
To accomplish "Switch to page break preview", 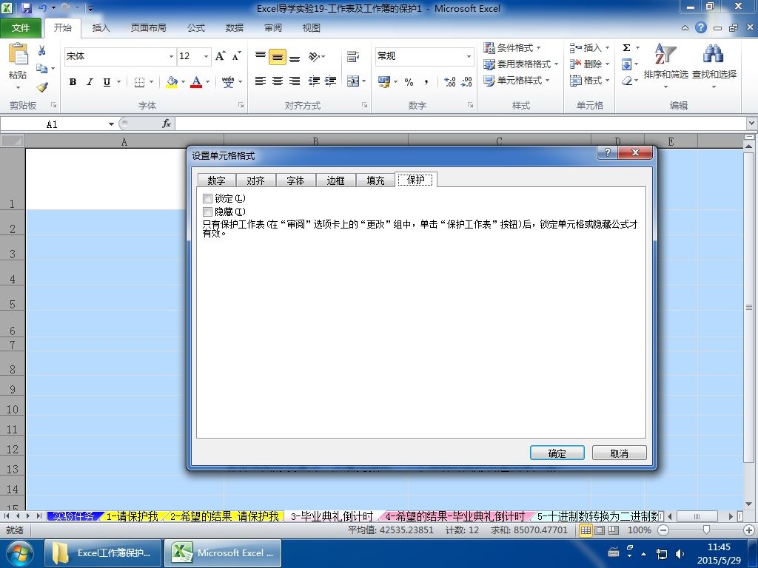I will tap(614, 530).
